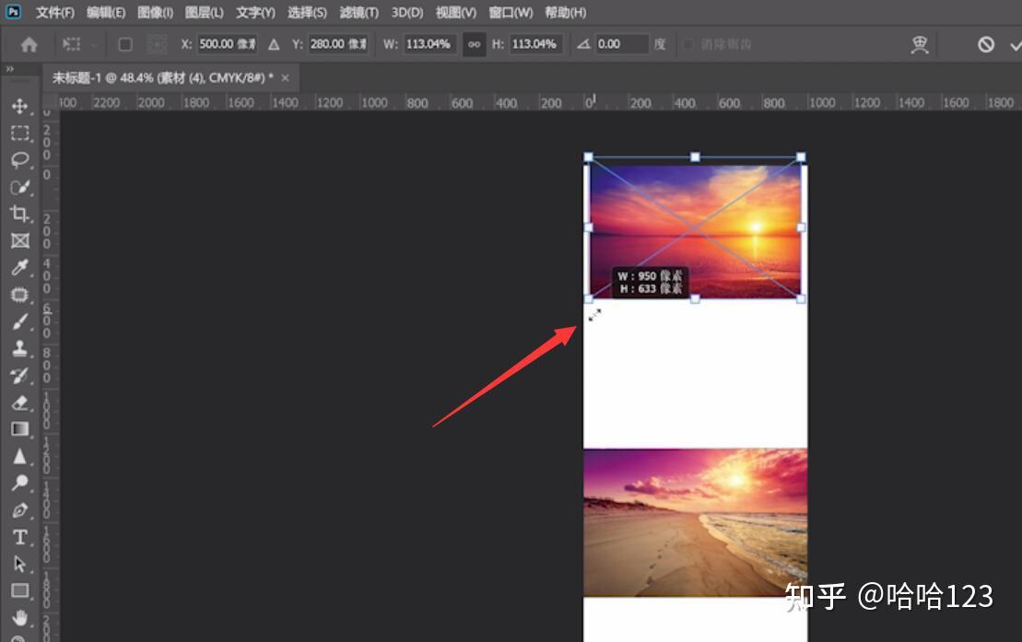Toggle maintain aspect ratio link
The height and width of the screenshot is (642, 1022).
475,43
